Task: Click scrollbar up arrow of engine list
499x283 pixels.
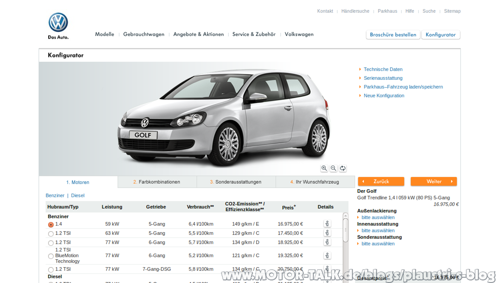Action: [346, 215]
